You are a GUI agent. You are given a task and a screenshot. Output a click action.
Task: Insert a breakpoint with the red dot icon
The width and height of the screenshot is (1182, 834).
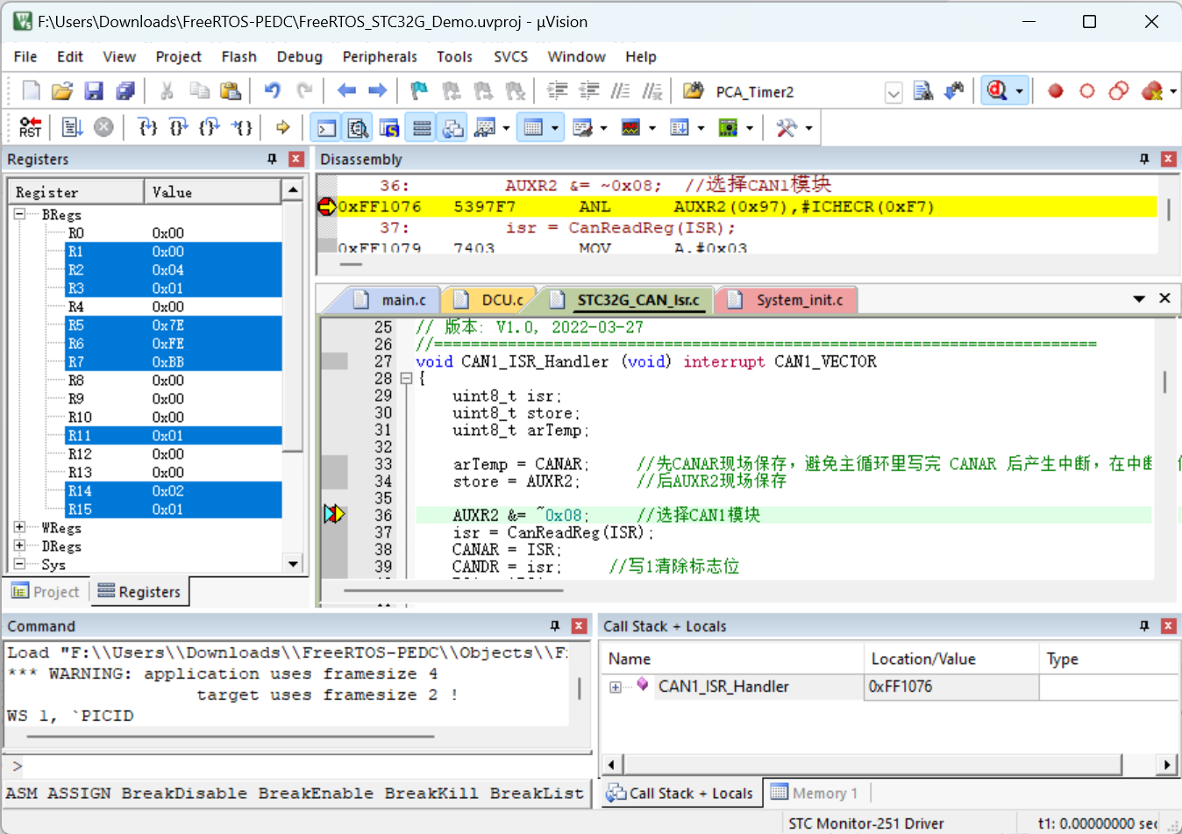[x=1056, y=91]
